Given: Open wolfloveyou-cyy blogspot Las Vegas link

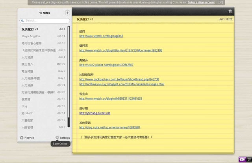Looking at the screenshot, I should (x=122, y=84).
